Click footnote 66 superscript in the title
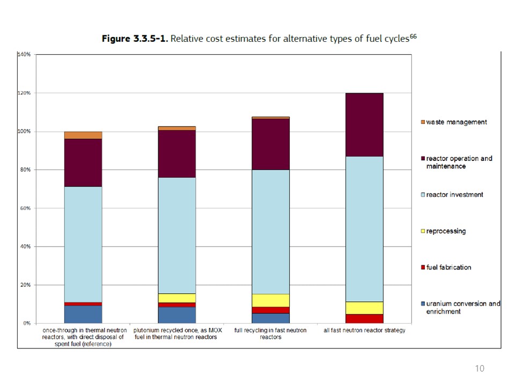 pos(413,36)
